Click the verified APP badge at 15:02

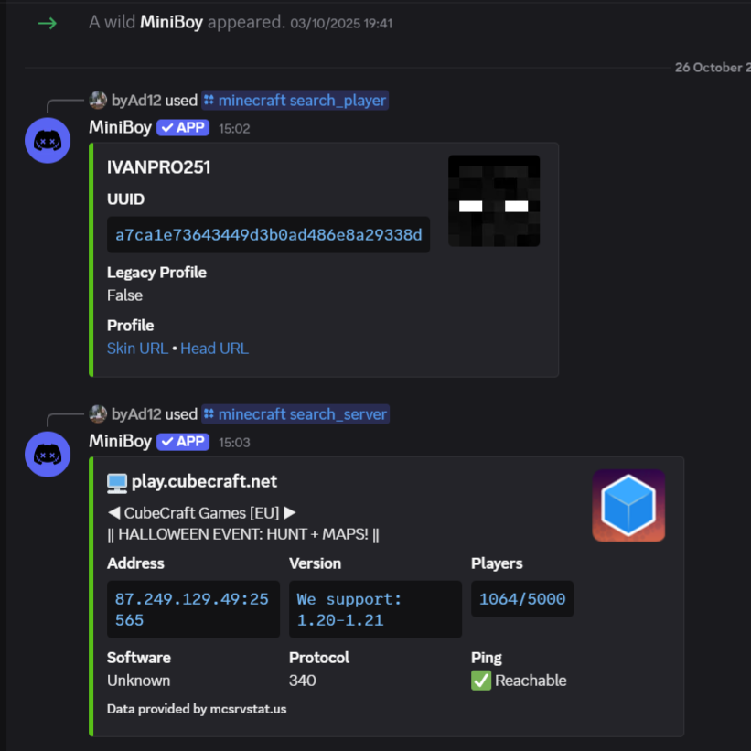tap(183, 128)
